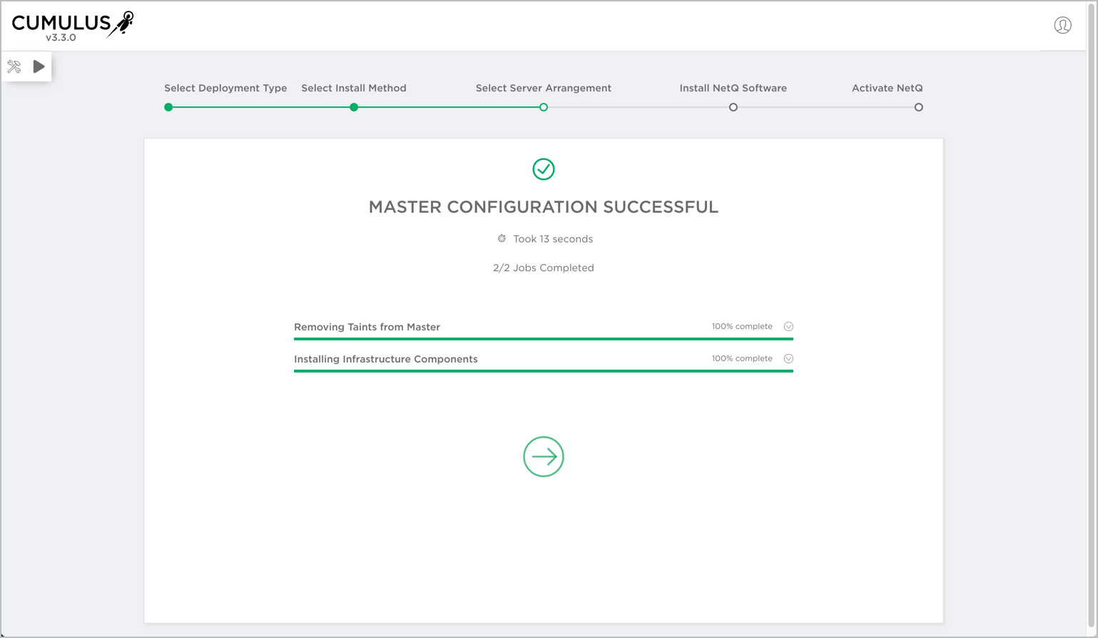Open the tools wrench icon menu
The height and width of the screenshot is (638, 1098).
[14, 67]
